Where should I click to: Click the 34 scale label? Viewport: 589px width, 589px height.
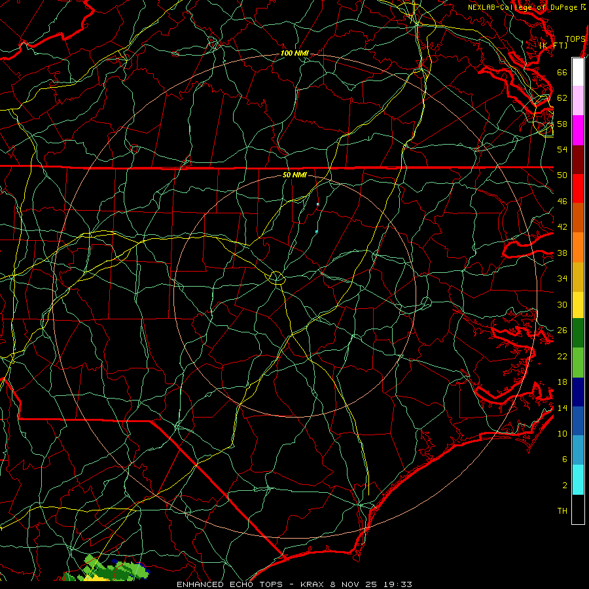(562, 278)
